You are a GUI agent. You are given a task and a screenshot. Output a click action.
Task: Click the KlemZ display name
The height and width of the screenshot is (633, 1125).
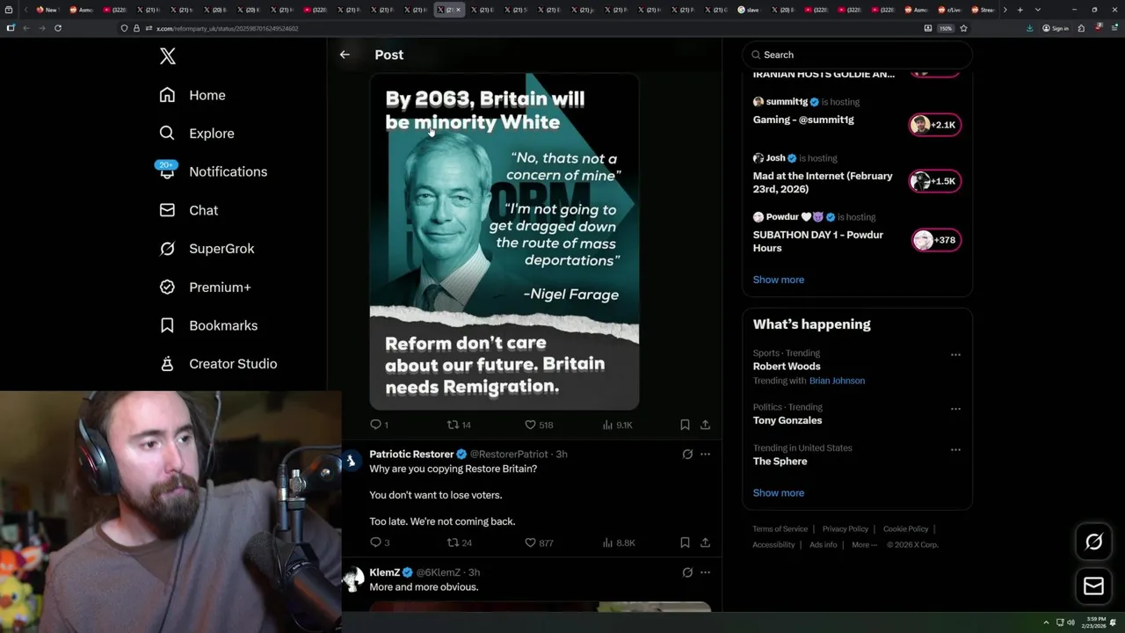pyautogui.click(x=384, y=572)
